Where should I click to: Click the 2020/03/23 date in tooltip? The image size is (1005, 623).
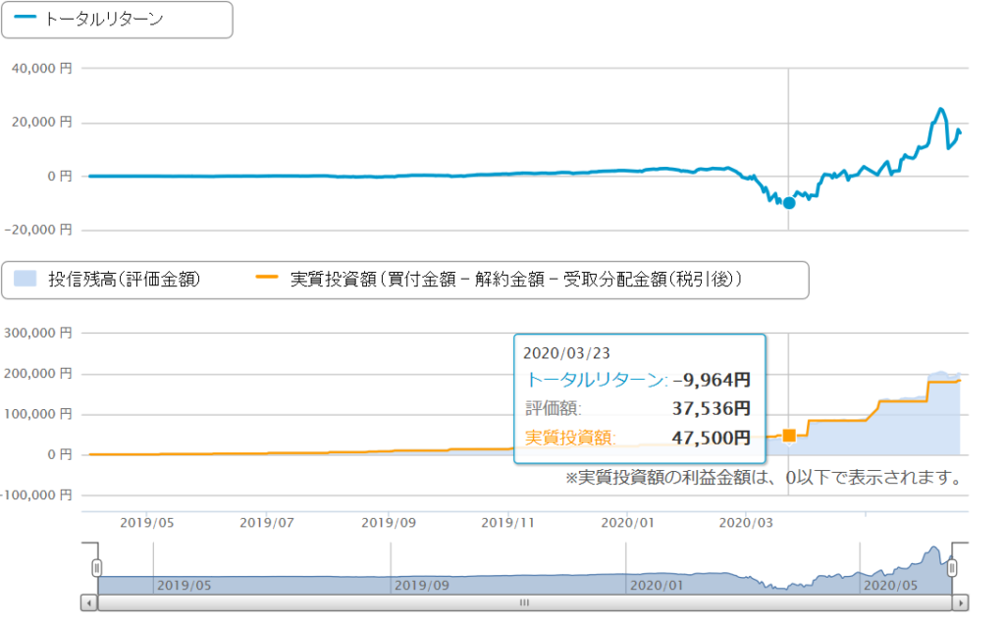click(566, 353)
